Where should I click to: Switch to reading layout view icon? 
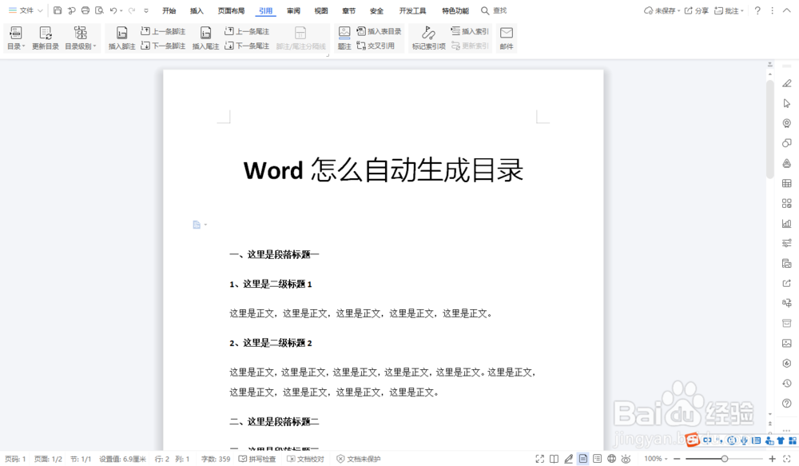(x=554, y=459)
